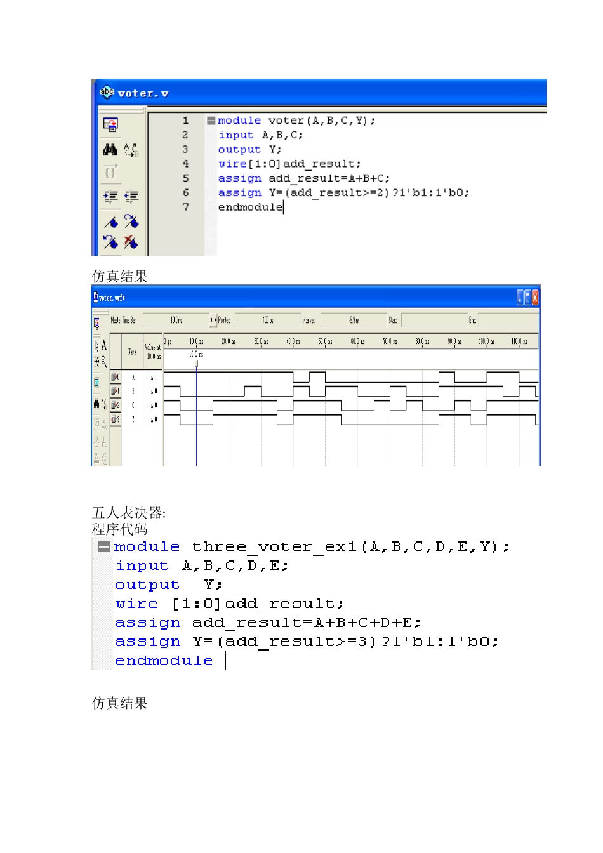Screen dimensions: 603x853
Task: Collapse the three_voter_ex1 module block
Action: point(104,546)
